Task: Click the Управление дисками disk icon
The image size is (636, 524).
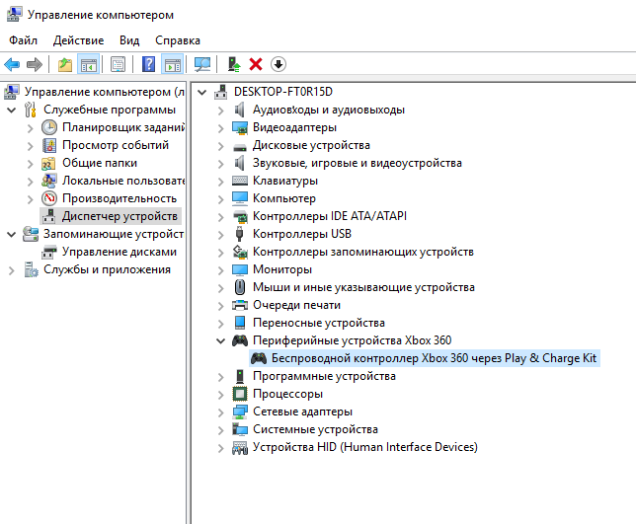Action: pos(49,252)
